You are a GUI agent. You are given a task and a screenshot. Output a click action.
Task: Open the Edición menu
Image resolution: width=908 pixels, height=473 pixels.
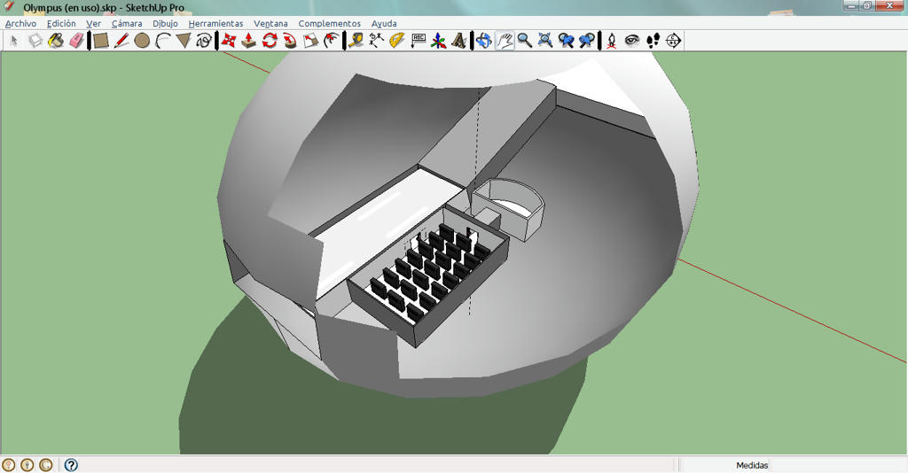tap(61, 24)
